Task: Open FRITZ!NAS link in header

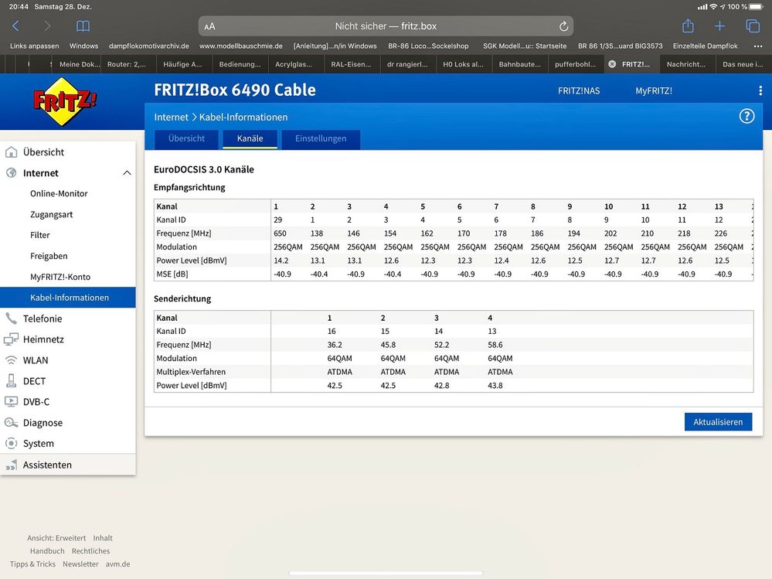Action: (x=579, y=90)
